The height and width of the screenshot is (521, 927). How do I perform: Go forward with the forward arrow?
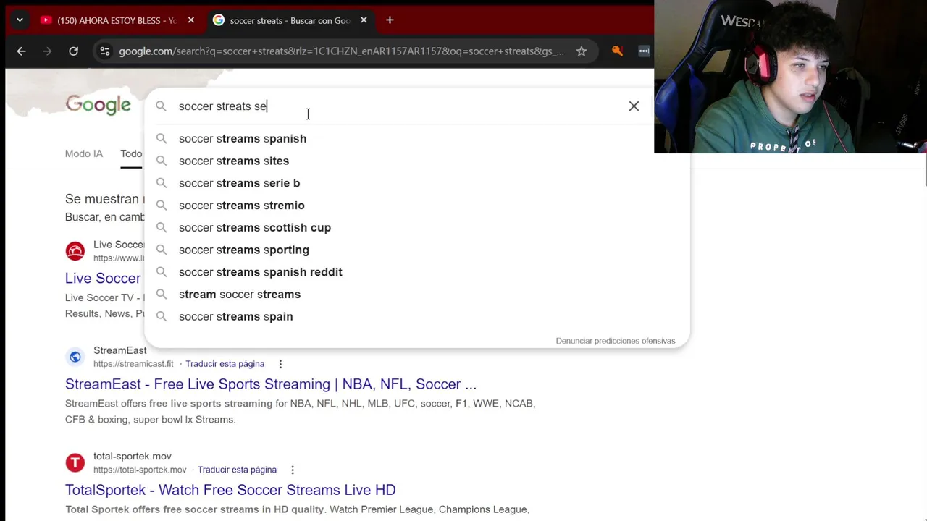[47, 51]
